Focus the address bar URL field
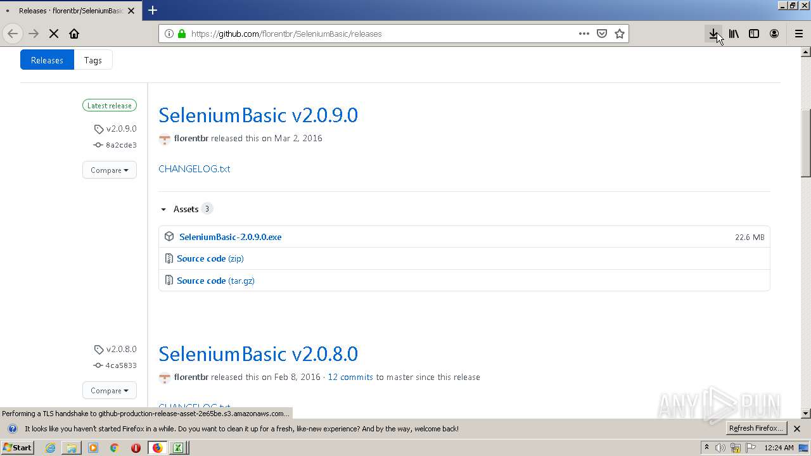The image size is (811, 456). click(x=380, y=34)
